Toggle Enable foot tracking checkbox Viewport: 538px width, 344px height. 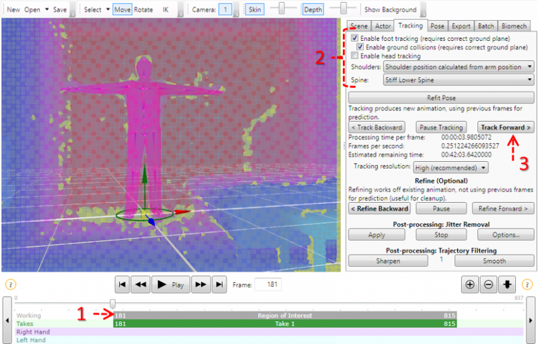(355, 38)
